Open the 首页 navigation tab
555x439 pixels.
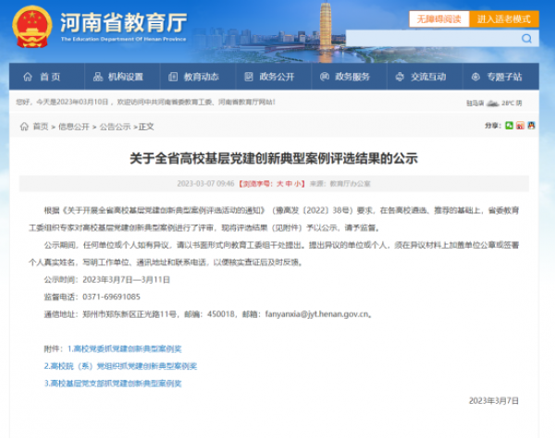[x=43, y=77]
